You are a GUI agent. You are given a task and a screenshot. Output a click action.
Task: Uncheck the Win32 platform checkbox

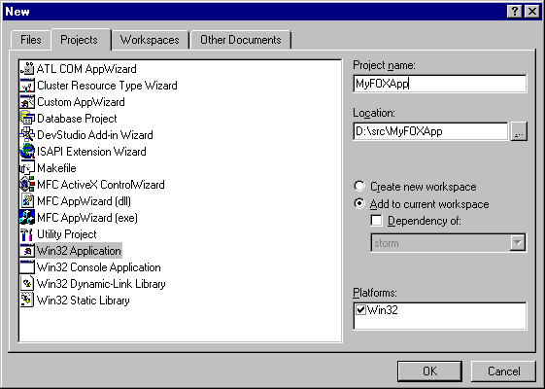point(361,309)
